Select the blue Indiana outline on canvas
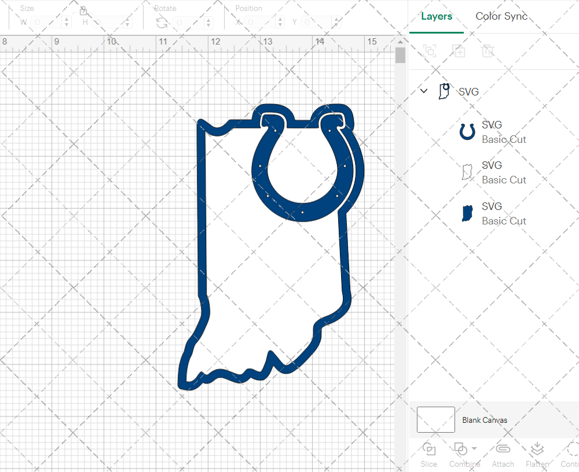This screenshot has width=579, height=472. [201, 222]
